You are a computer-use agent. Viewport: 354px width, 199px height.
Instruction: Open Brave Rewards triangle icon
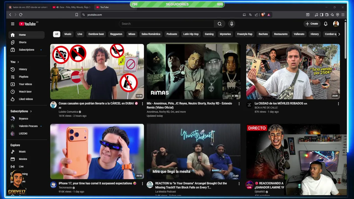pos(269,15)
